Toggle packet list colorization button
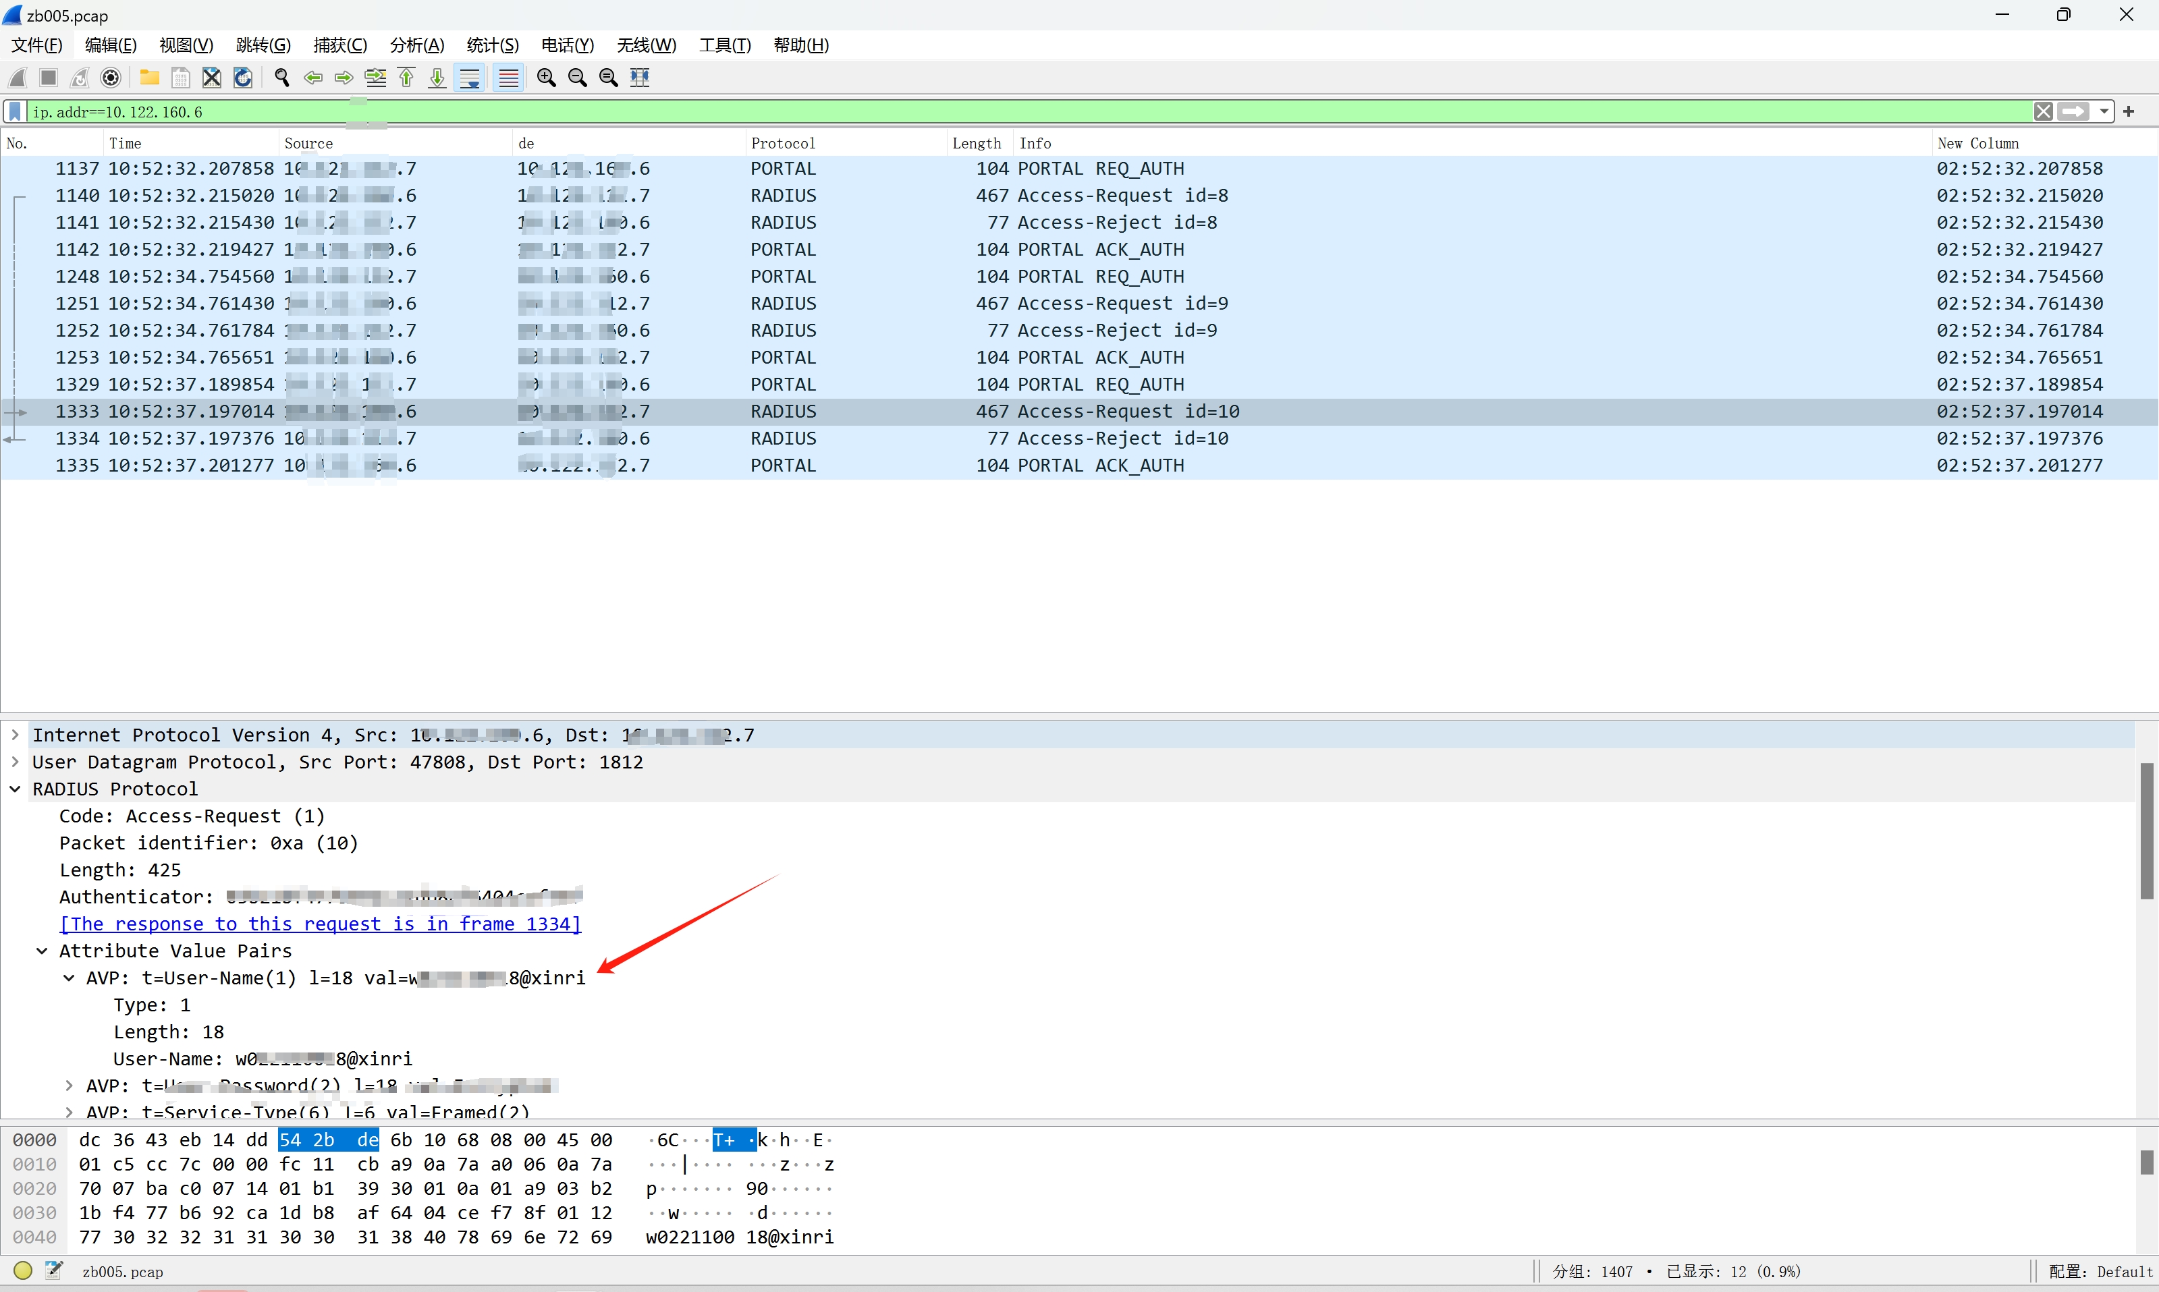 pos(509,78)
